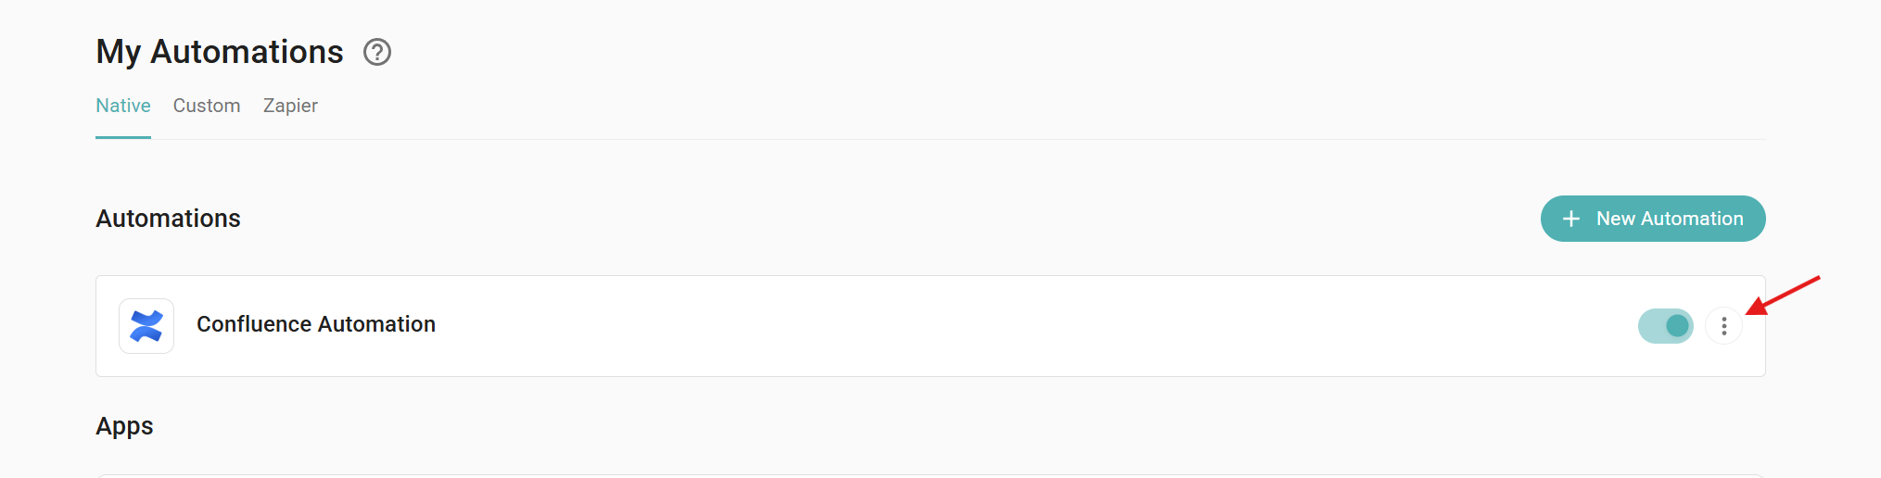This screenshot has height=478, width=1881.
Task: Click the teal underline beneath Native tab
Action: [123, 137]
